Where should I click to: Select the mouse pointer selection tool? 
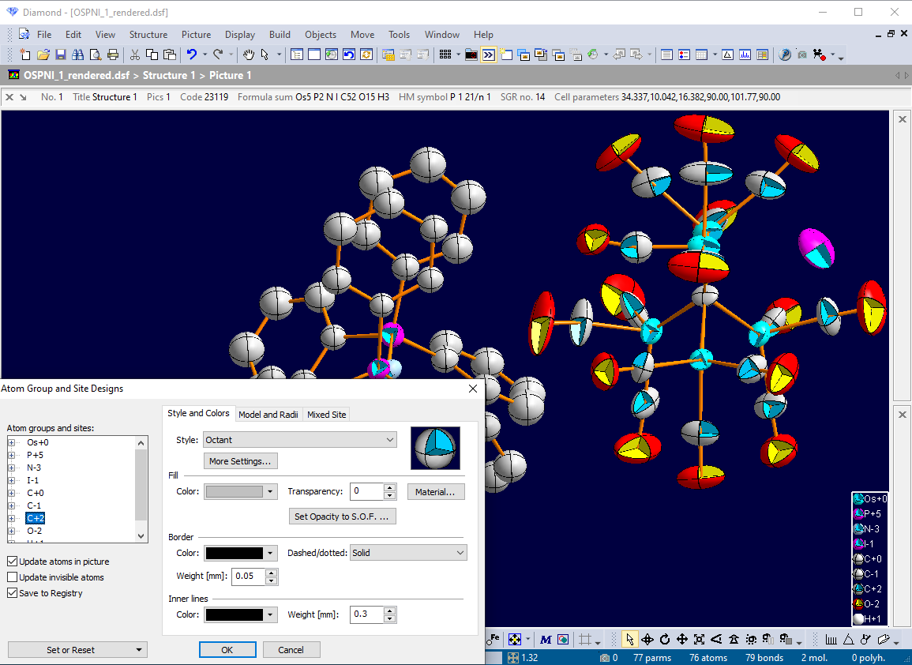click(630, 639)
